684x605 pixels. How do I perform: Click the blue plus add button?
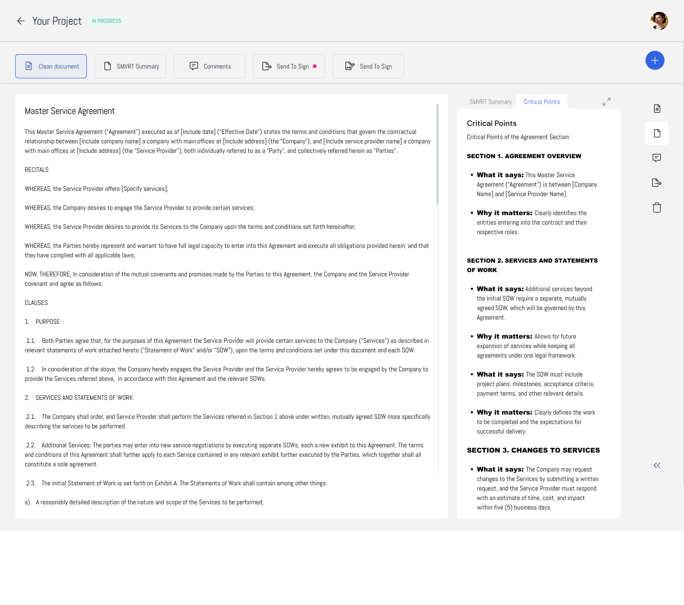click(655, 60)
